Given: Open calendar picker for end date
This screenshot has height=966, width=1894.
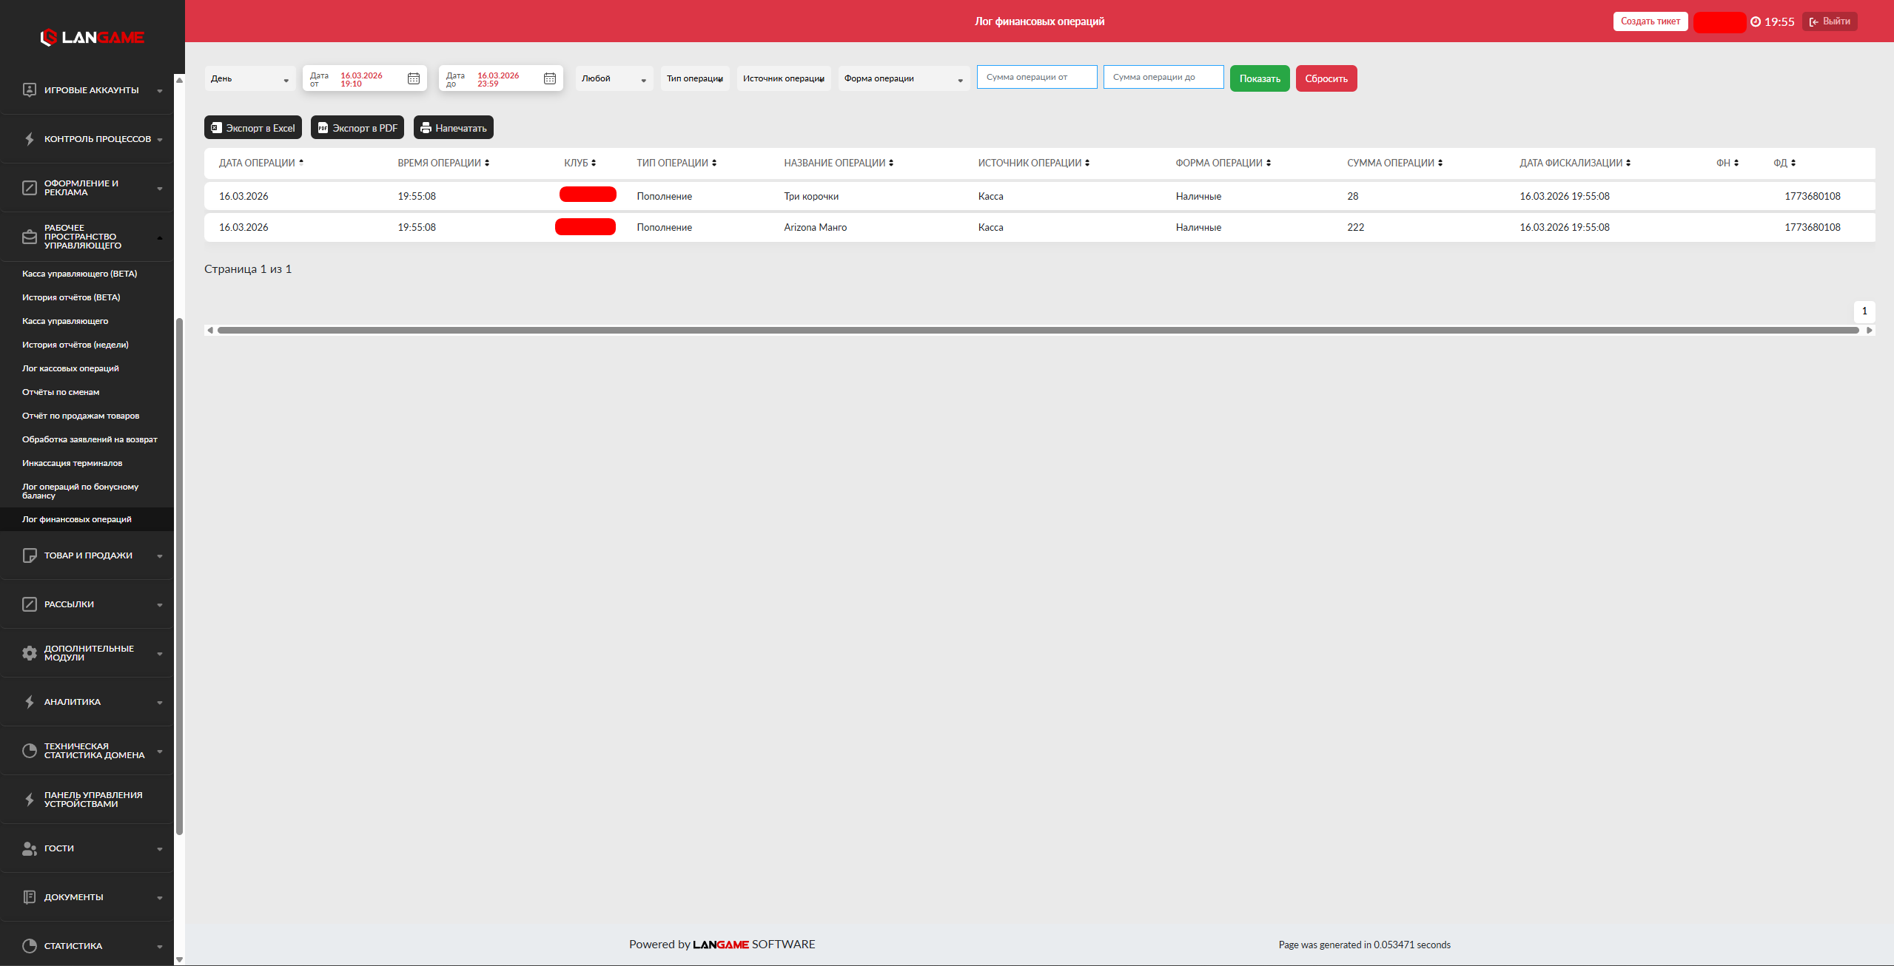Looking at the screenshot, I should coord(550,78).
